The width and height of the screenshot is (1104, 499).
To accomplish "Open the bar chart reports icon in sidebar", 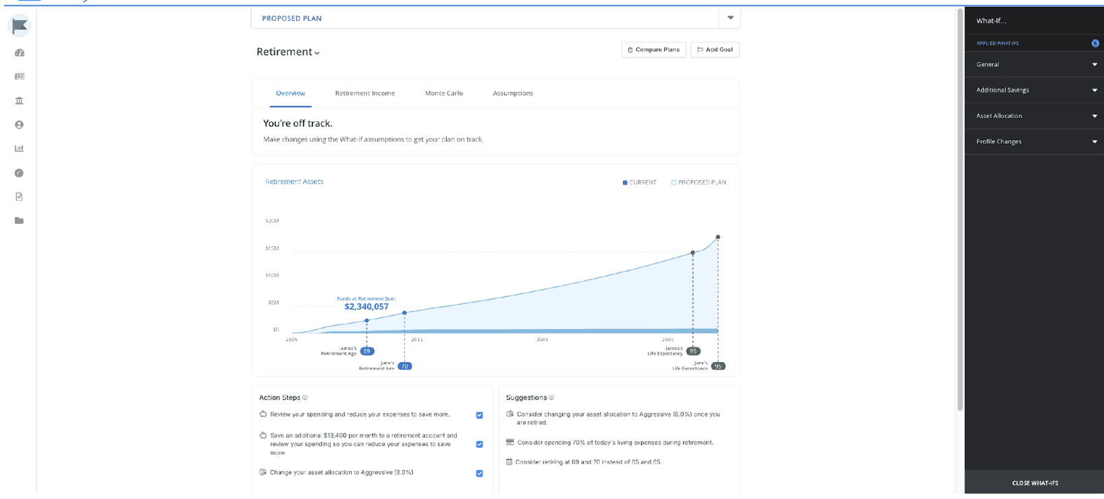I will click(19, 148).
